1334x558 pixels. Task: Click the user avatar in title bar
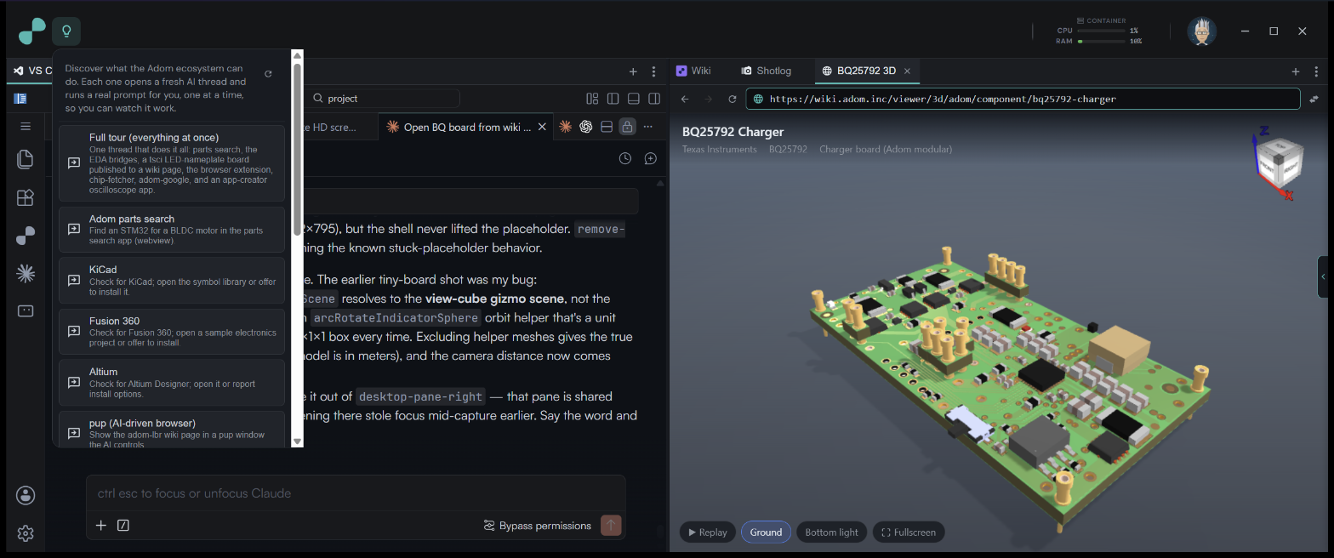(x=1201, y=31)
